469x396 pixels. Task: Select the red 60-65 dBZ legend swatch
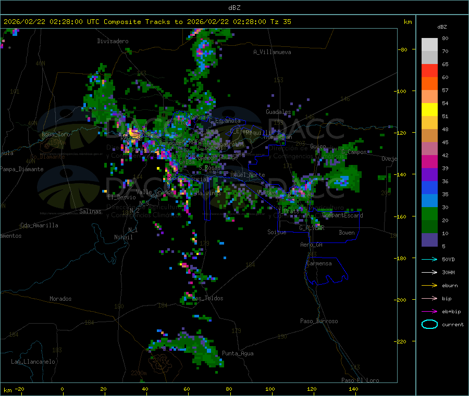429,70
